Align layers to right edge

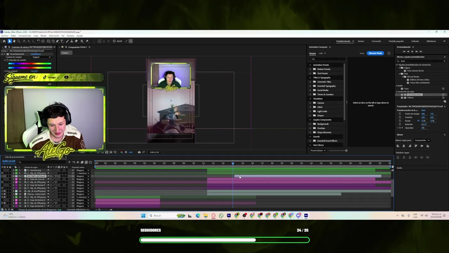(x=410, y=146)
